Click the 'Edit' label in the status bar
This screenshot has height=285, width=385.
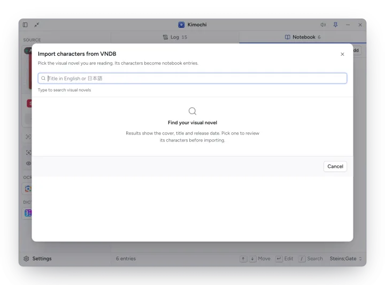click(x=289, y=258)
